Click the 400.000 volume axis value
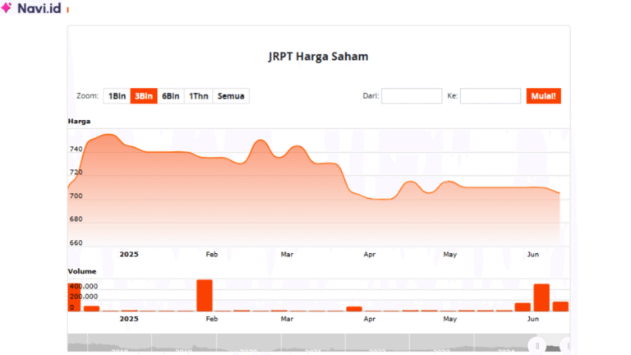The width and height of the screenshot is (631, 355). (84, 286)
